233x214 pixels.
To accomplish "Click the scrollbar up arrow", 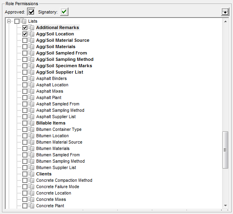I will (x=225, y=21).
